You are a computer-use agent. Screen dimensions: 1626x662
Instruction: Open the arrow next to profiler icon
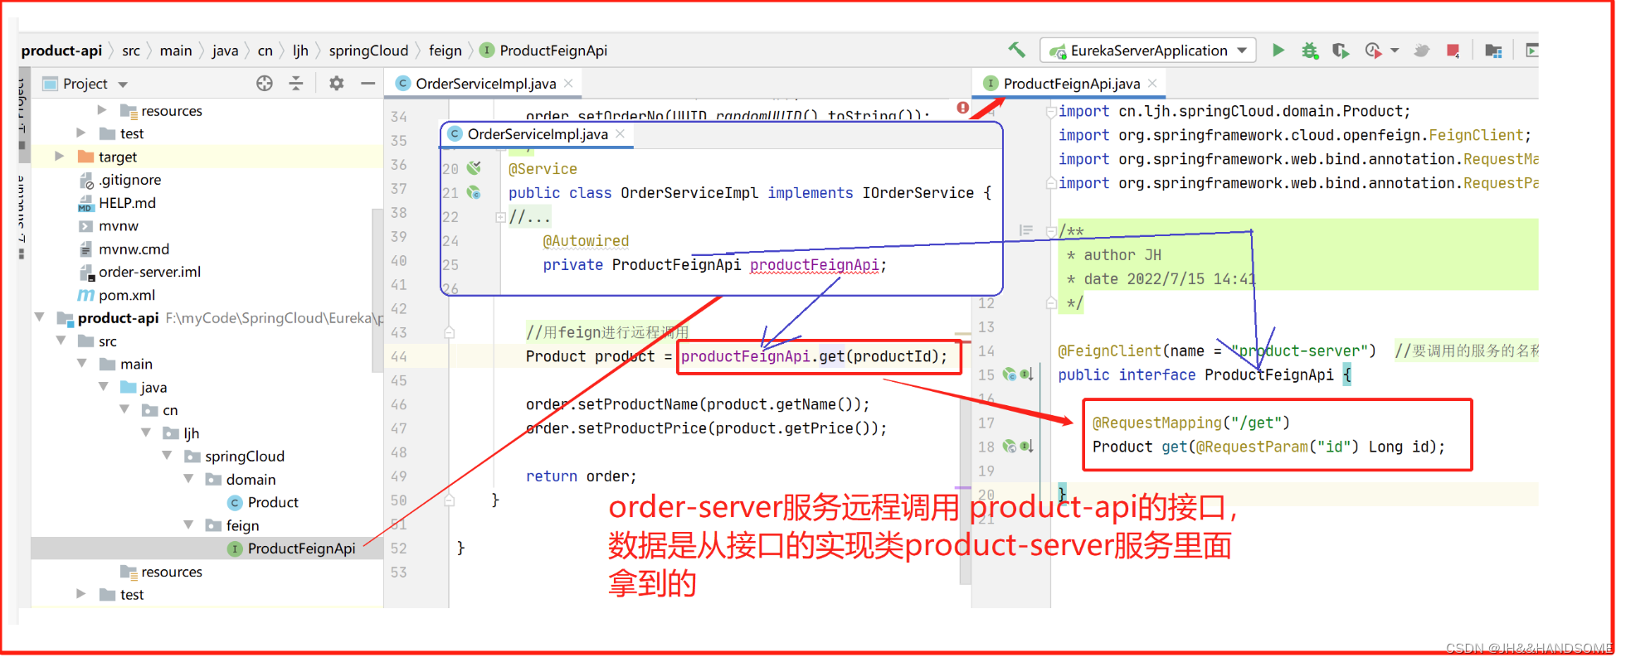(1395, 51)
